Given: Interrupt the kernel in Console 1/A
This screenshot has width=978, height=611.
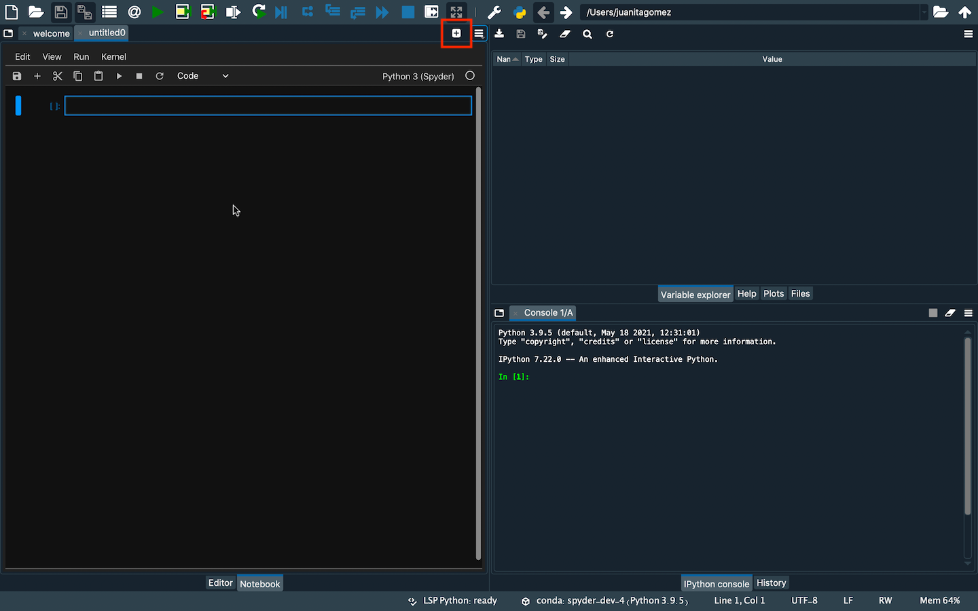Looking at the screenshot, I should [x=932, y=313].
